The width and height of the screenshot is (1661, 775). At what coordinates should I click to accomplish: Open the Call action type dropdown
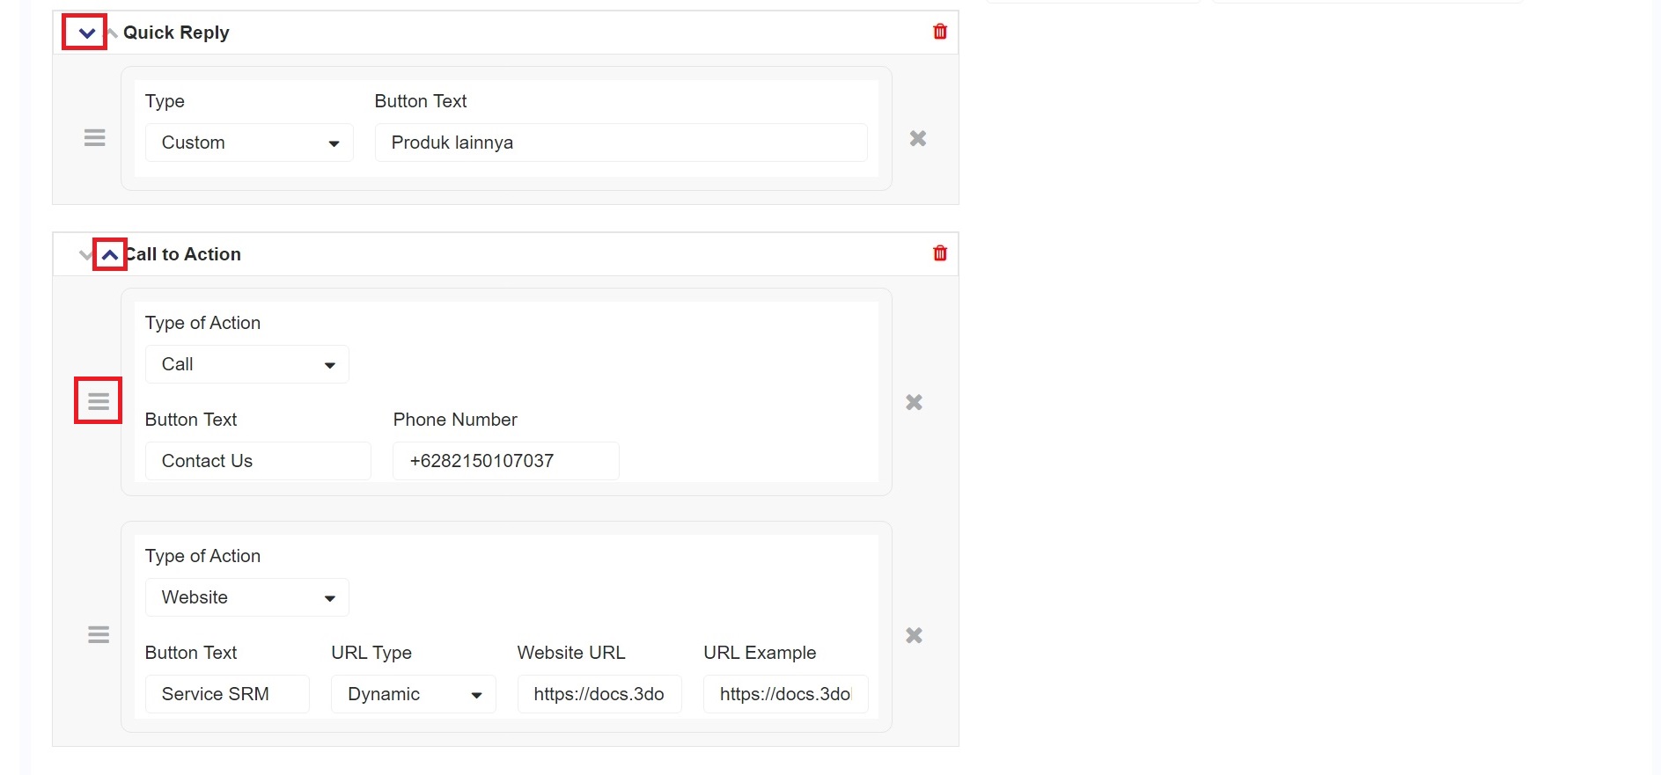pyautogui.click(x=246, y=364)
